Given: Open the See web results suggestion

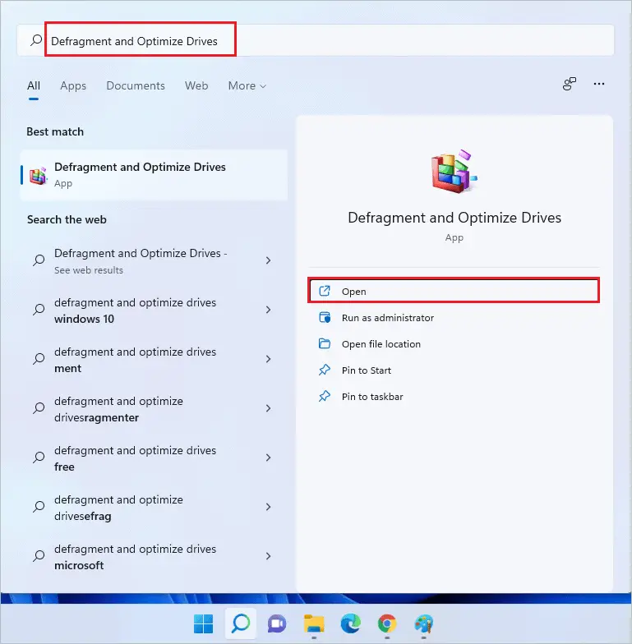Looking at the screenshot, I should (x=154, y=260).
